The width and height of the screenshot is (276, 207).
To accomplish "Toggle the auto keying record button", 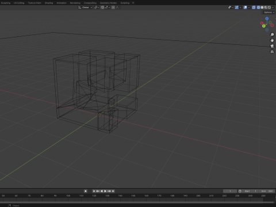I will pyautogui.click(x=86, y=191).
